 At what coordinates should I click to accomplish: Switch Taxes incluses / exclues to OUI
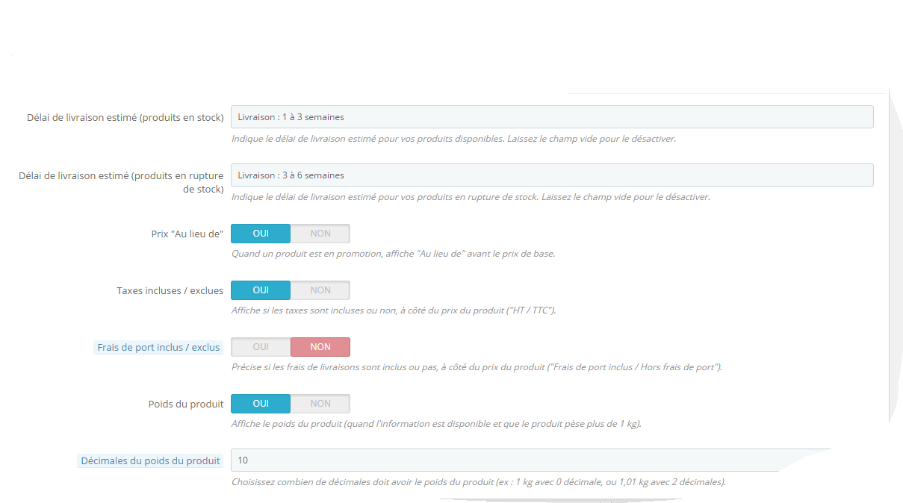261,290
